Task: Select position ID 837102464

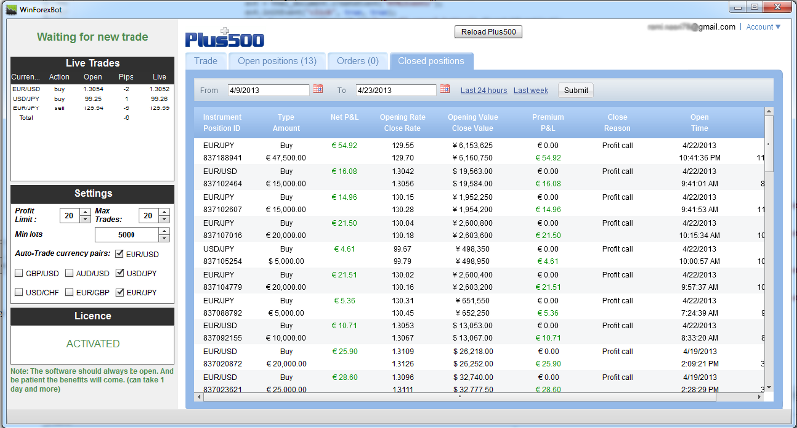Action: (x=222, y=184)
